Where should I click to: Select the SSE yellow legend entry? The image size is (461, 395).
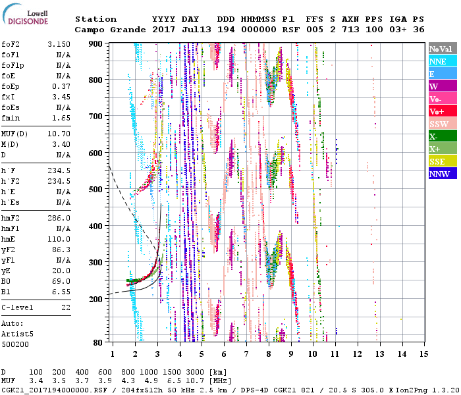[x=441, y=161]
